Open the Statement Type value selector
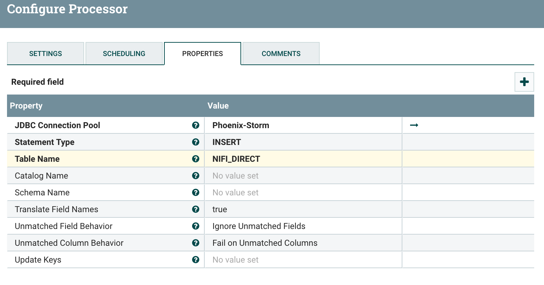Viewport: 544px width, 285px height. tap(303, 142)
